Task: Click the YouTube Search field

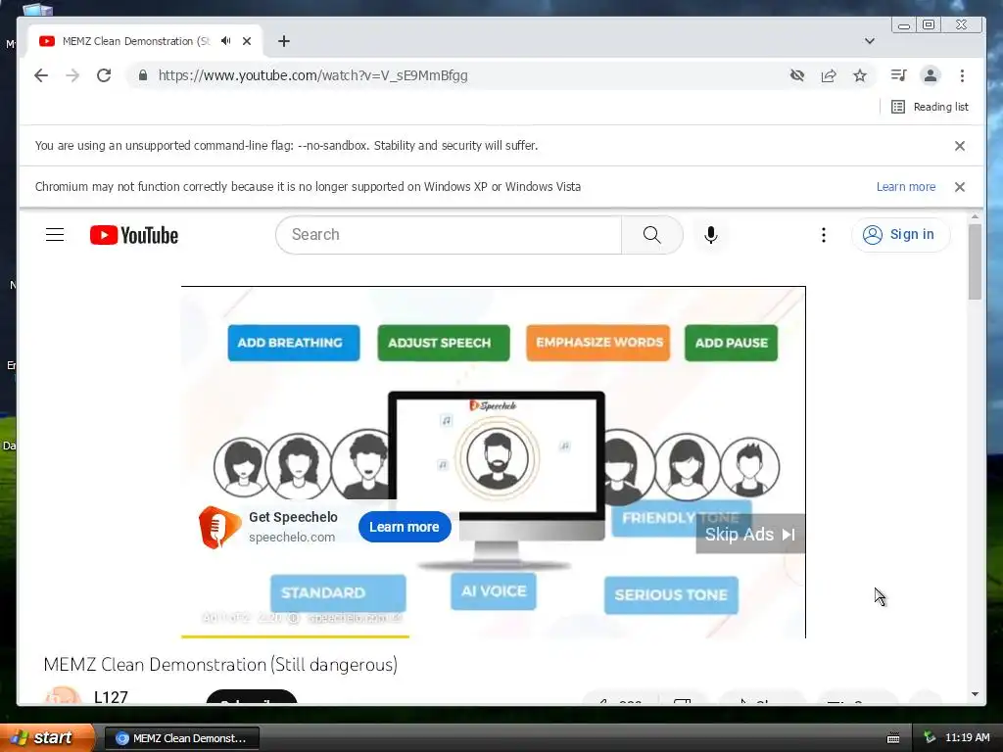Action: point(449,235)
